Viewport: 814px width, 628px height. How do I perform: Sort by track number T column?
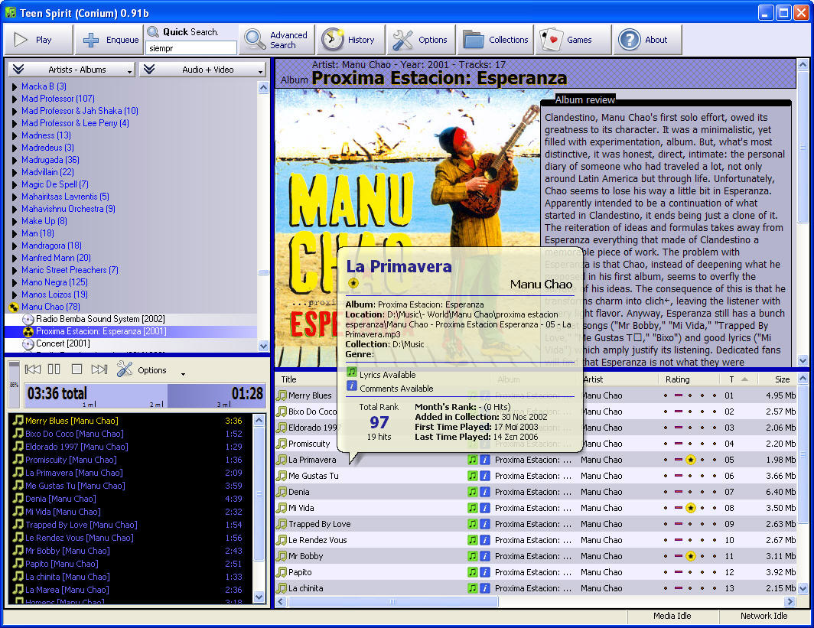coord(738,379)
